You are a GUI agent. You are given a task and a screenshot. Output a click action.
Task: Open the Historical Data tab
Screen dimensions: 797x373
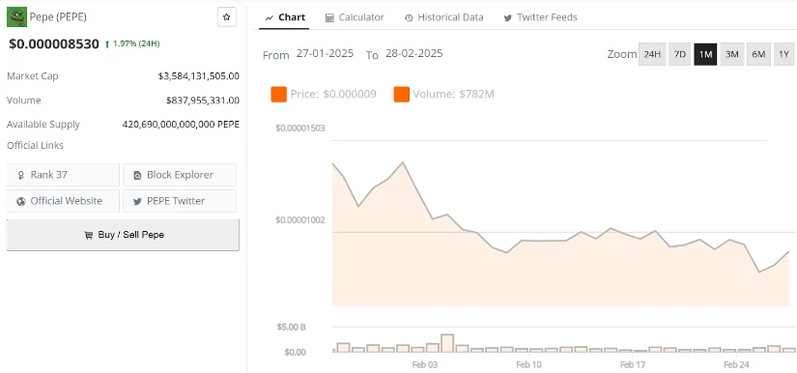click(x=444, y=17)
